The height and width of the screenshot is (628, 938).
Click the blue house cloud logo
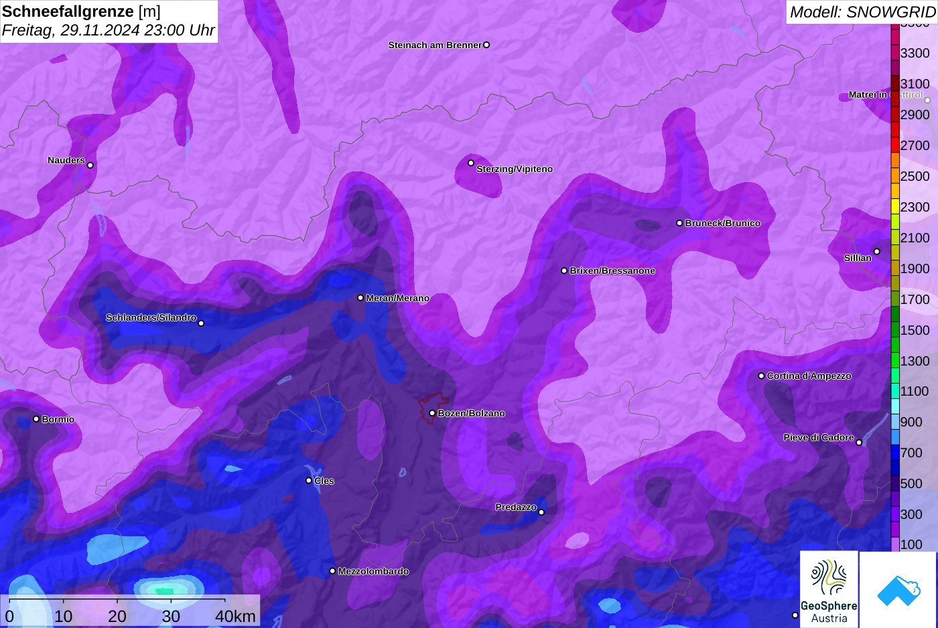tap(898, 590)
